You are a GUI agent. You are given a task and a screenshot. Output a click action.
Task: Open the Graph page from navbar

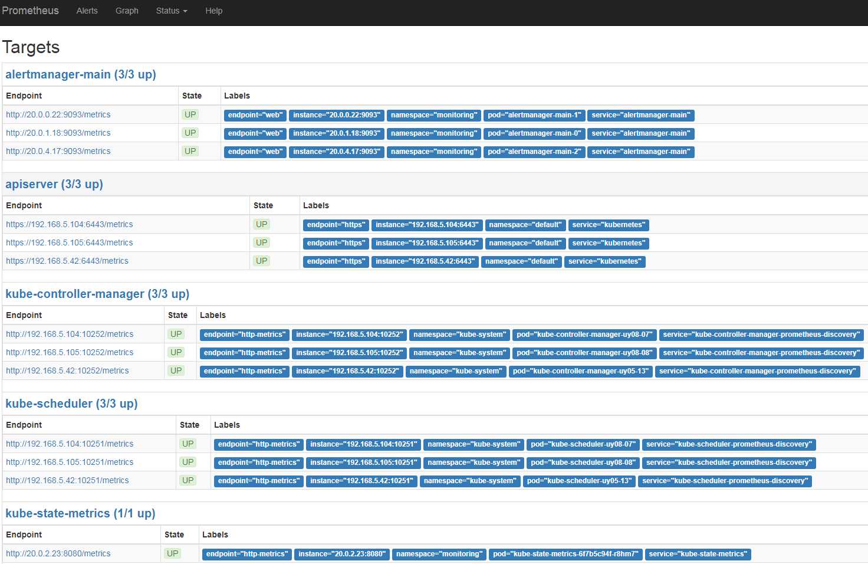pos(127,11)
